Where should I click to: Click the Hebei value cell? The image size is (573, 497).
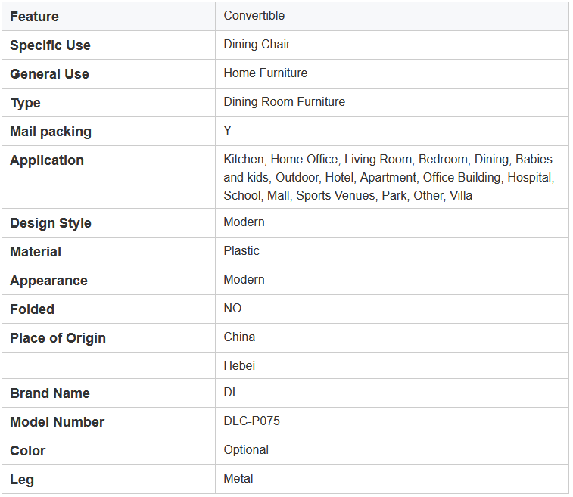[392, 365]
